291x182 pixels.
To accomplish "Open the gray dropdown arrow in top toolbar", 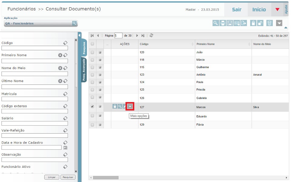I will pos(279,23).
